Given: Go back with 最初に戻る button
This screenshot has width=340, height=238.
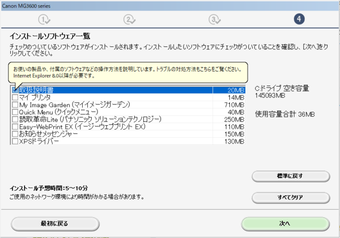Looking at the screenshot, I should pos(55,223).
